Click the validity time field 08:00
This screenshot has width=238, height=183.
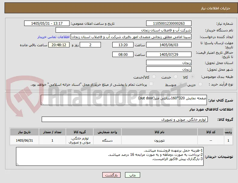tap(123, 54)
